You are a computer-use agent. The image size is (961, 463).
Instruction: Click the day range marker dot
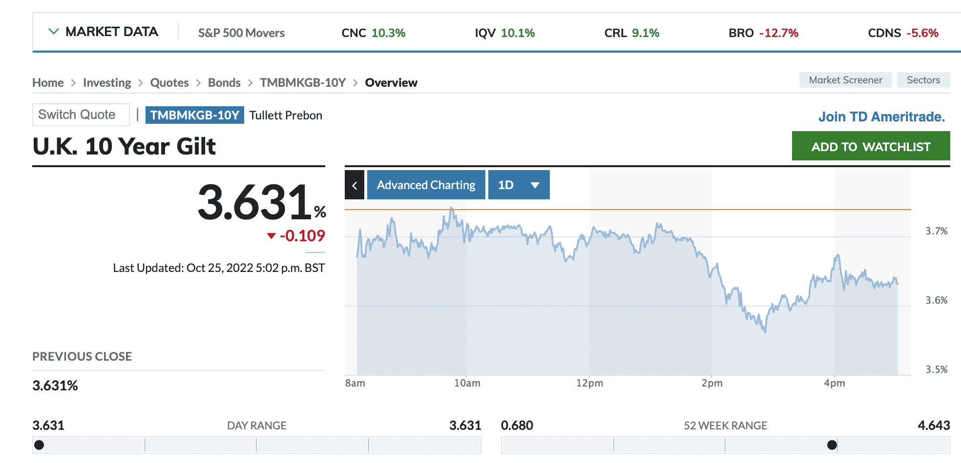(x=40, y=445)
